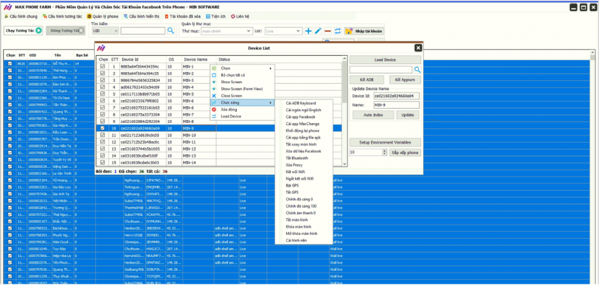Select Kết nối Wifi option

coord(304,172)
